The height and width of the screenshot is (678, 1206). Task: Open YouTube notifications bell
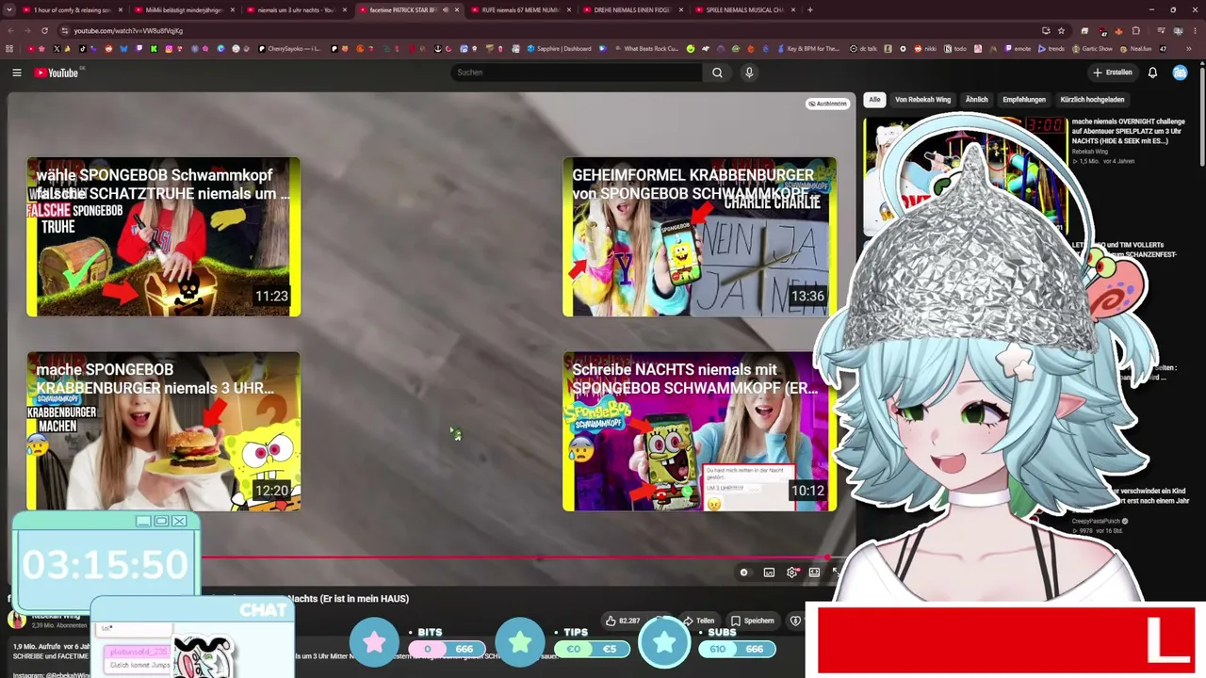1152,73
